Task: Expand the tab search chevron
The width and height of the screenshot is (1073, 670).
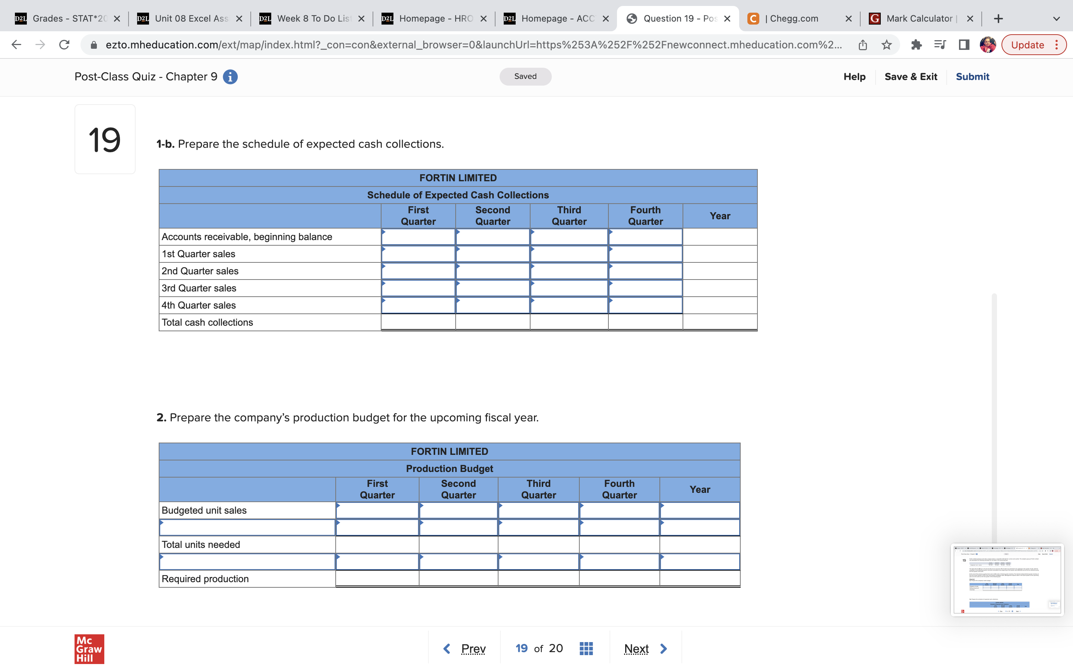Action: point(1057,19)
